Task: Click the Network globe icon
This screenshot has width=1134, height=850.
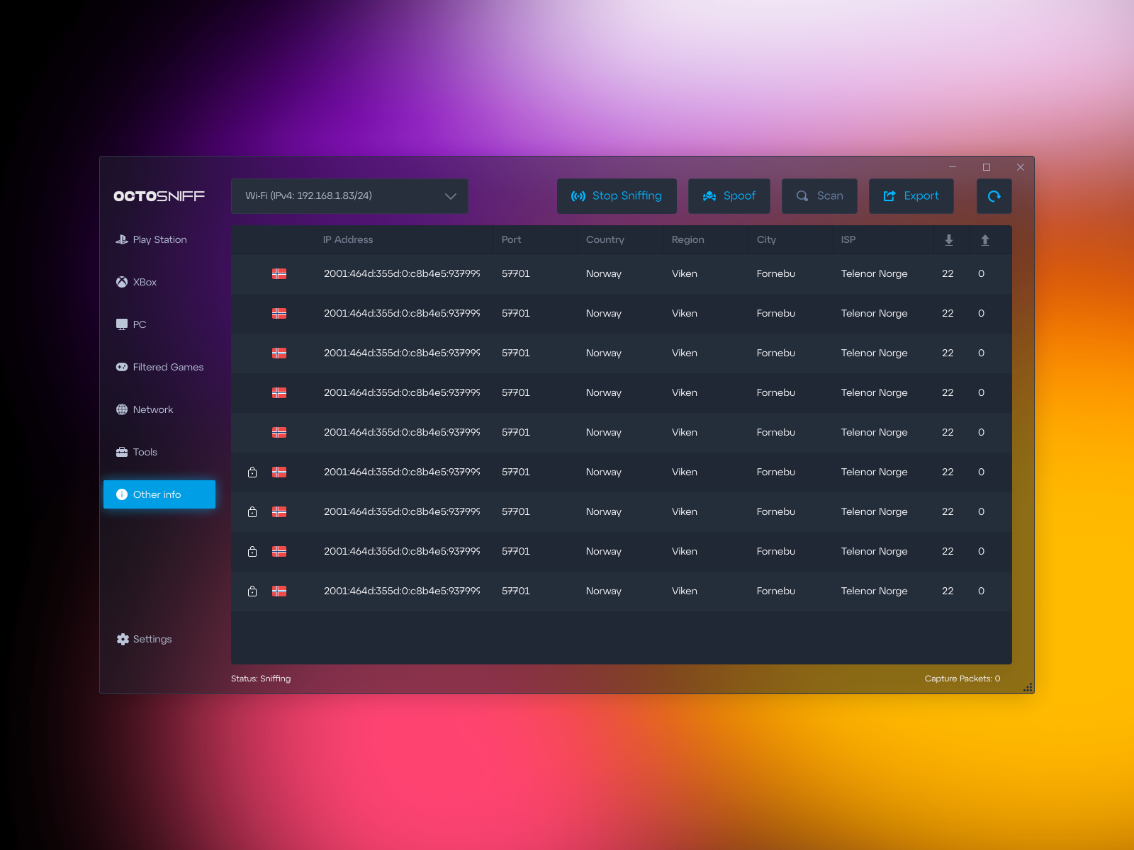Action: click(x=121, y=409)
